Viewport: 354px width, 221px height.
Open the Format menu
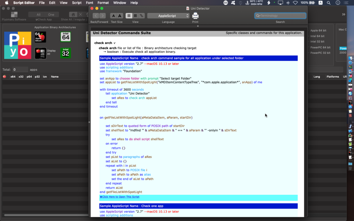103,3
